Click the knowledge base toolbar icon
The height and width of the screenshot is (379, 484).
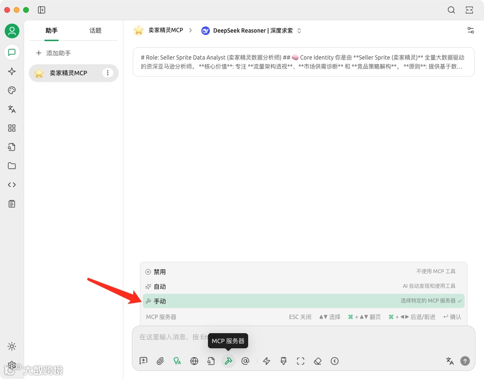[211, 361]
